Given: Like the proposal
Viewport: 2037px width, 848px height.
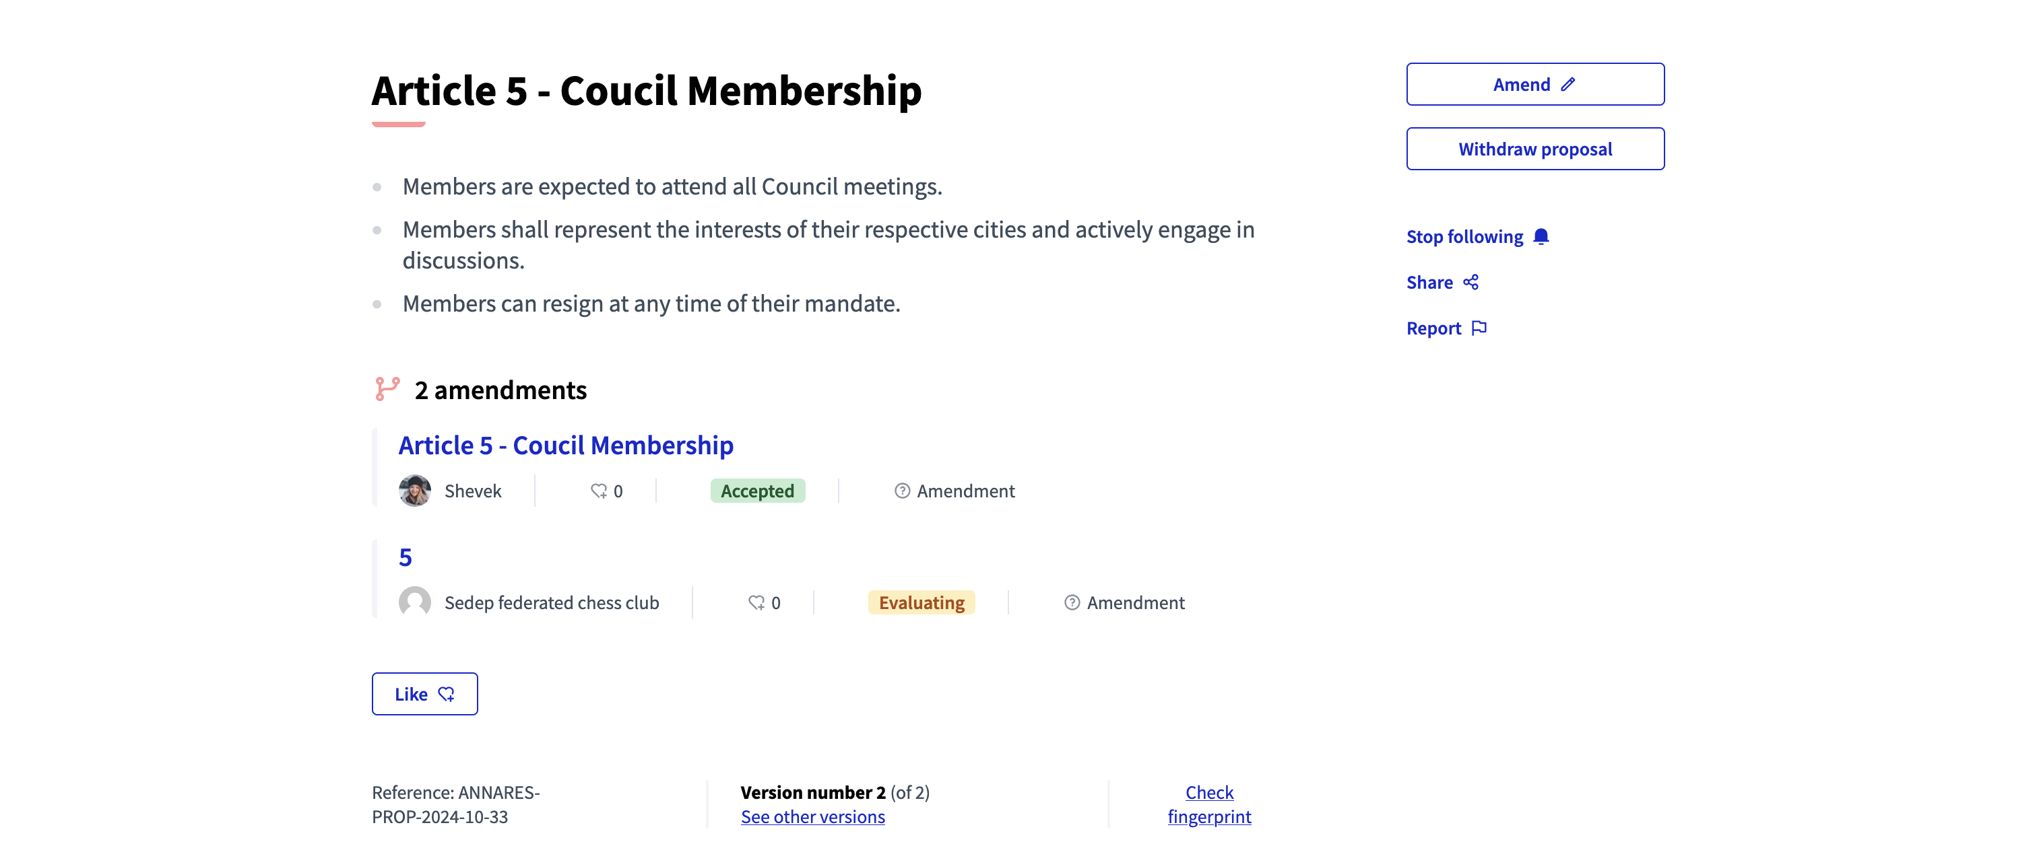Looking at the screenshot, I should click(424, 694).
